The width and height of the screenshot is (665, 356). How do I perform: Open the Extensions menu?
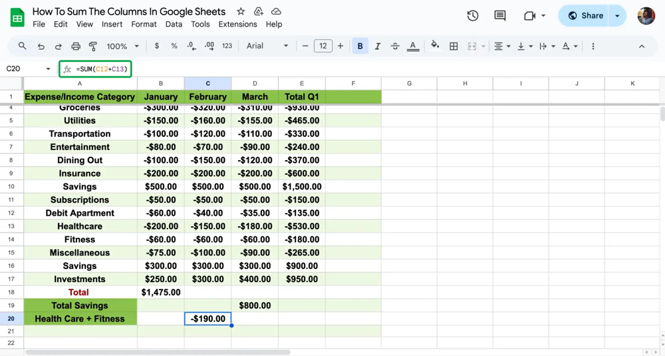point(237,24)
